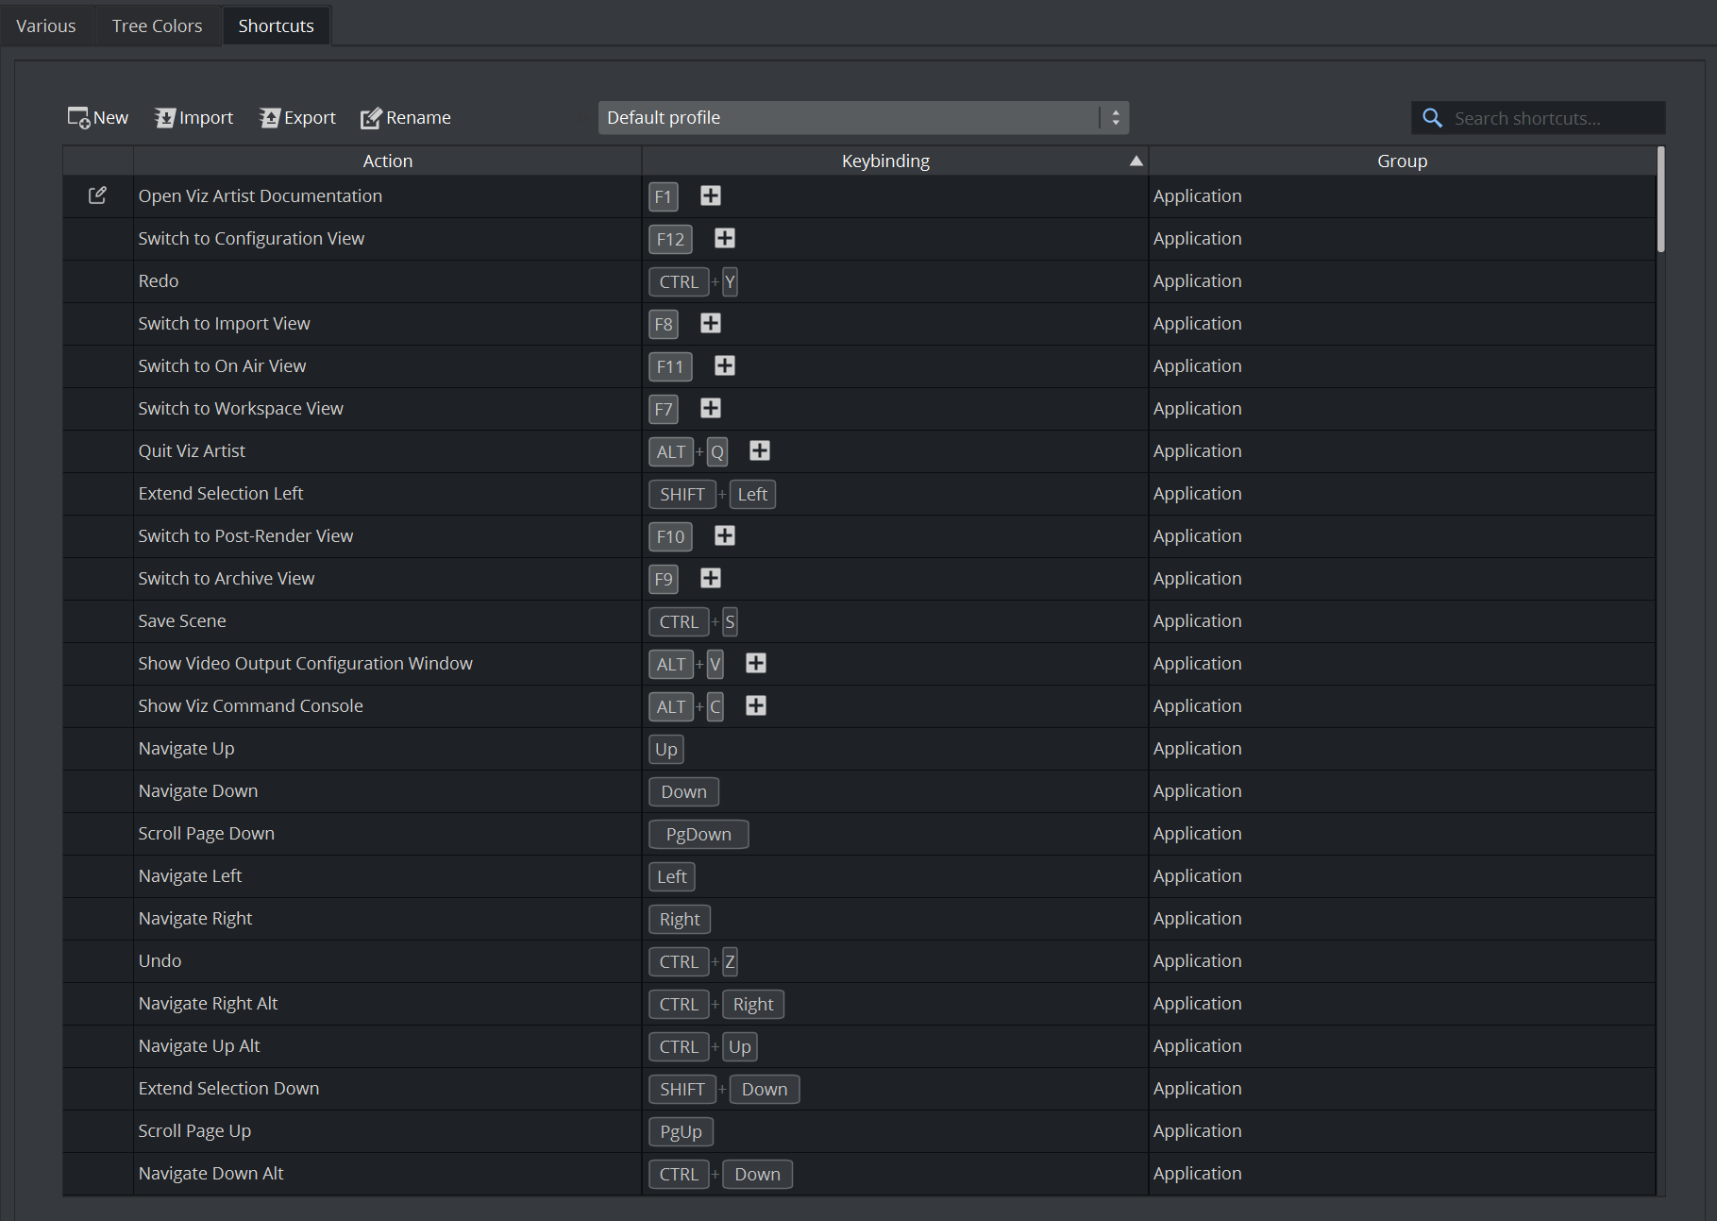Sort by the Action column header
Screen dimensions: 1717x1221
387,161
